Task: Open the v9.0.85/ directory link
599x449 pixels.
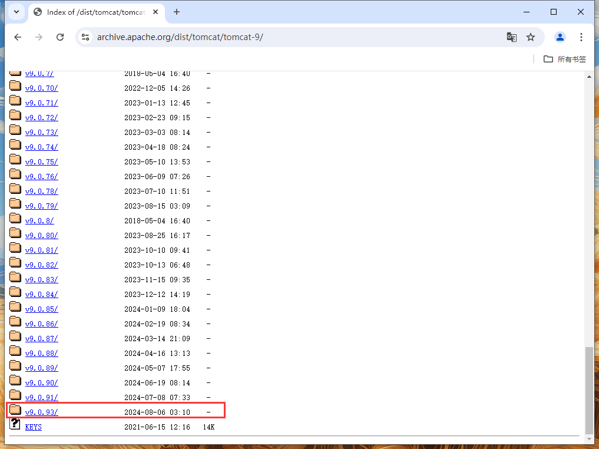Action: pos(42,309)
